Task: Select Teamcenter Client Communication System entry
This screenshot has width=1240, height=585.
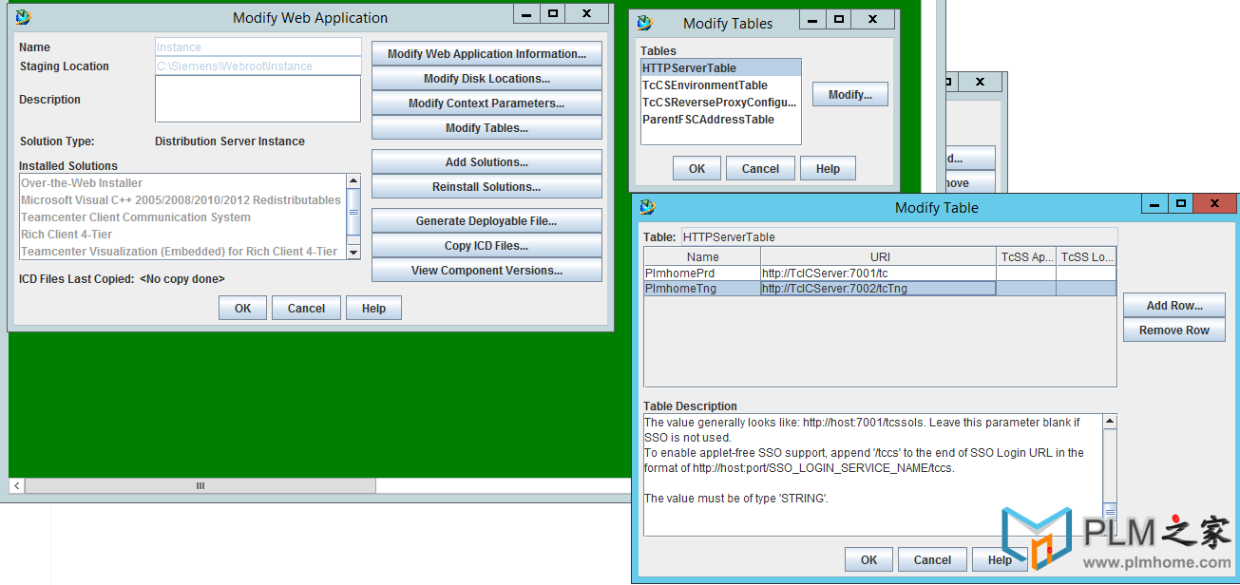Action: 182,217
